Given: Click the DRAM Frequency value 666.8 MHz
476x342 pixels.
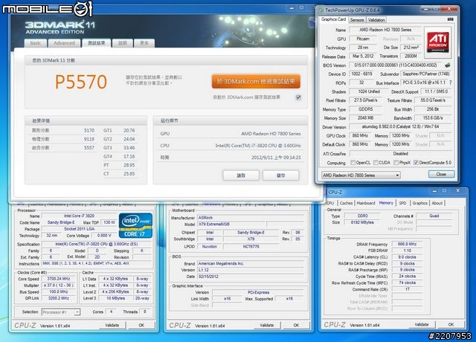Looking at the screenshot, I should click(407, 244).
